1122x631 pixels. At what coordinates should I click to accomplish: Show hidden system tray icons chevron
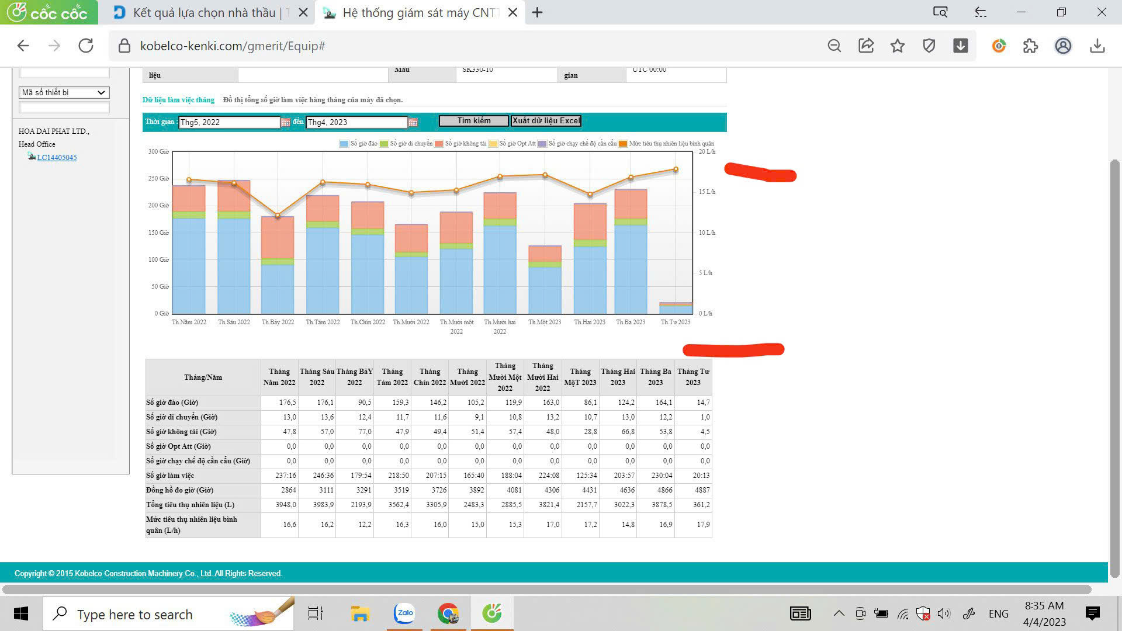[839, 613]
